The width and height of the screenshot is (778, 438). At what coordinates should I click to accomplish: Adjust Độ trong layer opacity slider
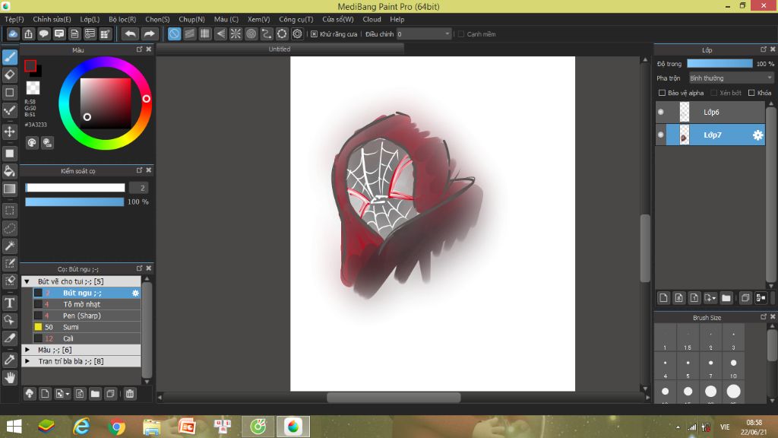(x=719, y=64)
